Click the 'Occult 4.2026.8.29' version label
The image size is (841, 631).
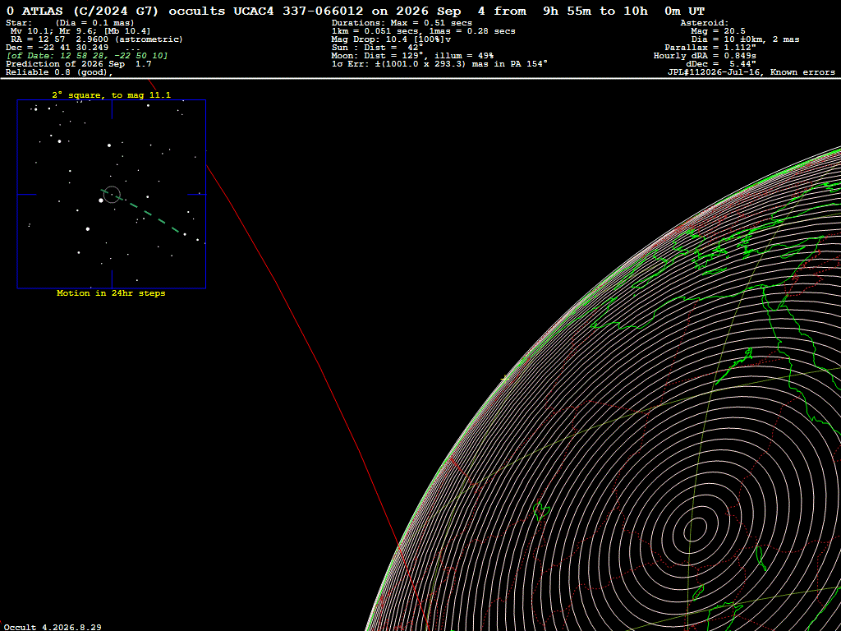click(x=53, y=627)
